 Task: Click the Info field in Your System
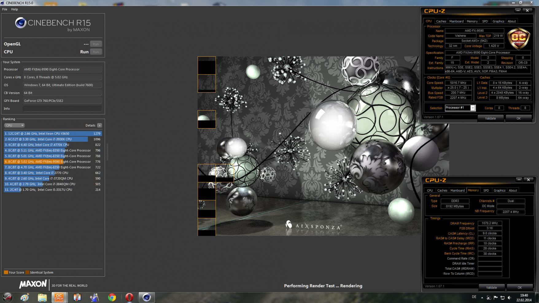point(62,109)
